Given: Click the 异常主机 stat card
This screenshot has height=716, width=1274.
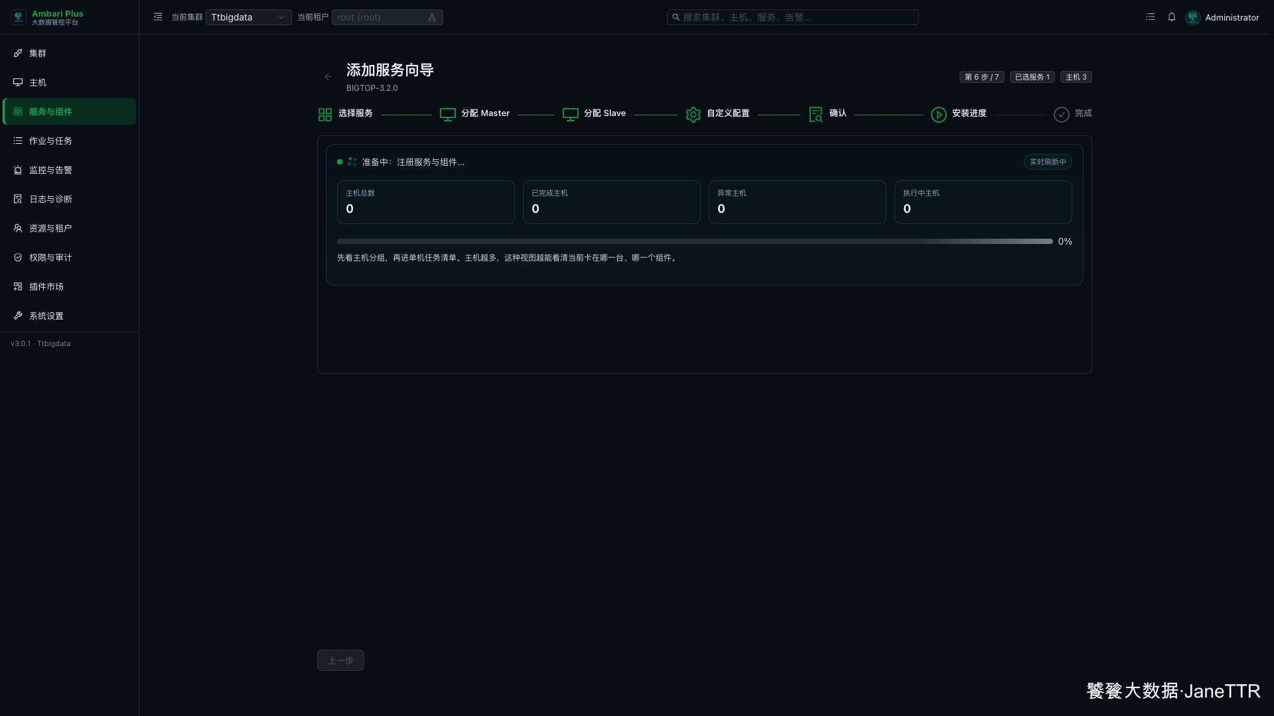Looking at the screenshot, I should click(x=798, y=202).
